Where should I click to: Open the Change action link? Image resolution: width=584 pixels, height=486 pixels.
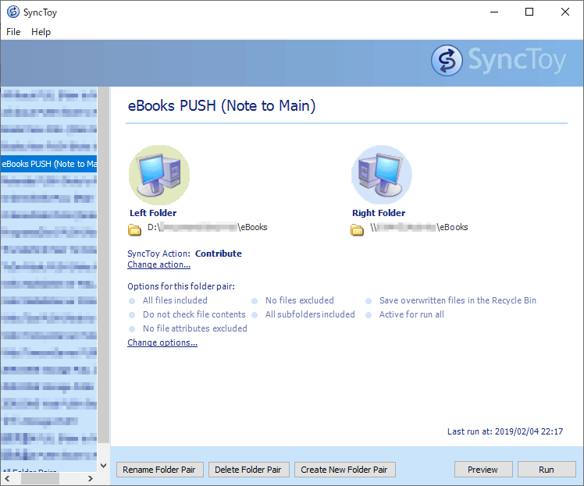pyautogui.click(x=158, y=264)
